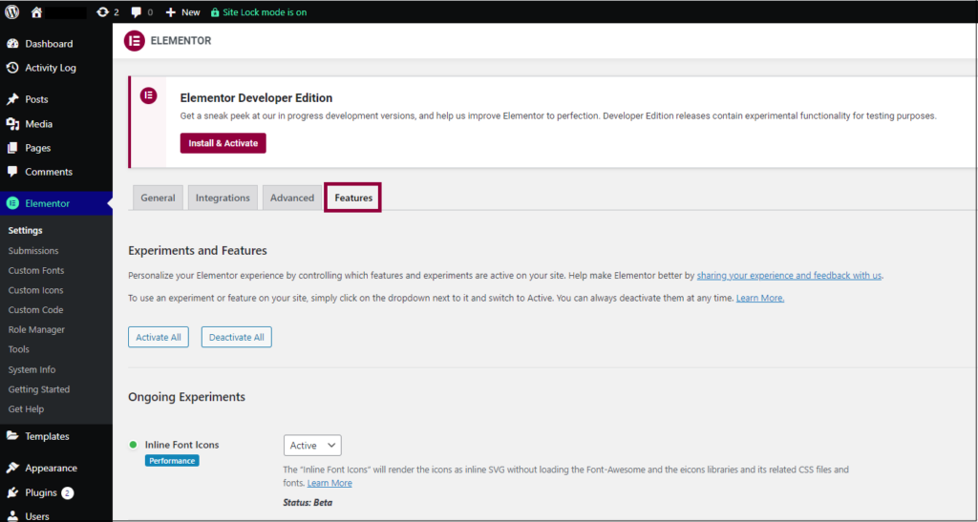Open Learn More link after deactivate sentence

pos(759,299)
